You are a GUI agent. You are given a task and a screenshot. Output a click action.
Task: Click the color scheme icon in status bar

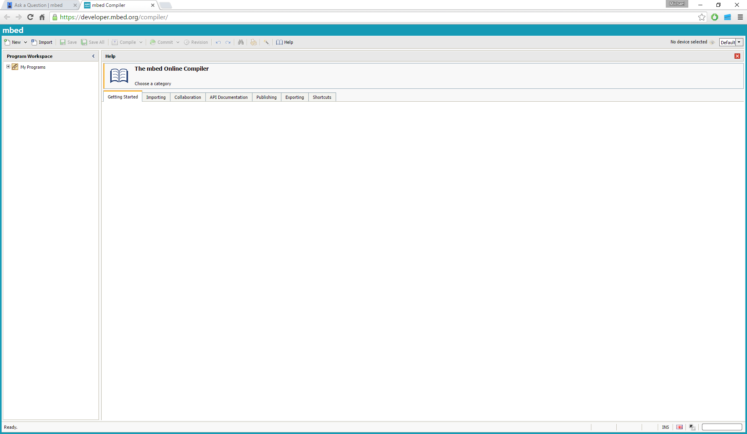pos(692,427)
